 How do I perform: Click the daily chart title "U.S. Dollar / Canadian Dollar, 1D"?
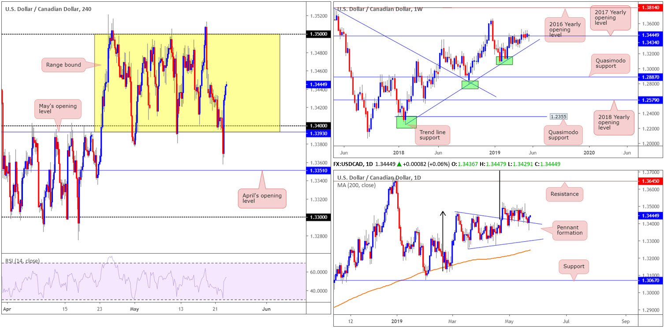pyautogui.click(x=380, y=177)
